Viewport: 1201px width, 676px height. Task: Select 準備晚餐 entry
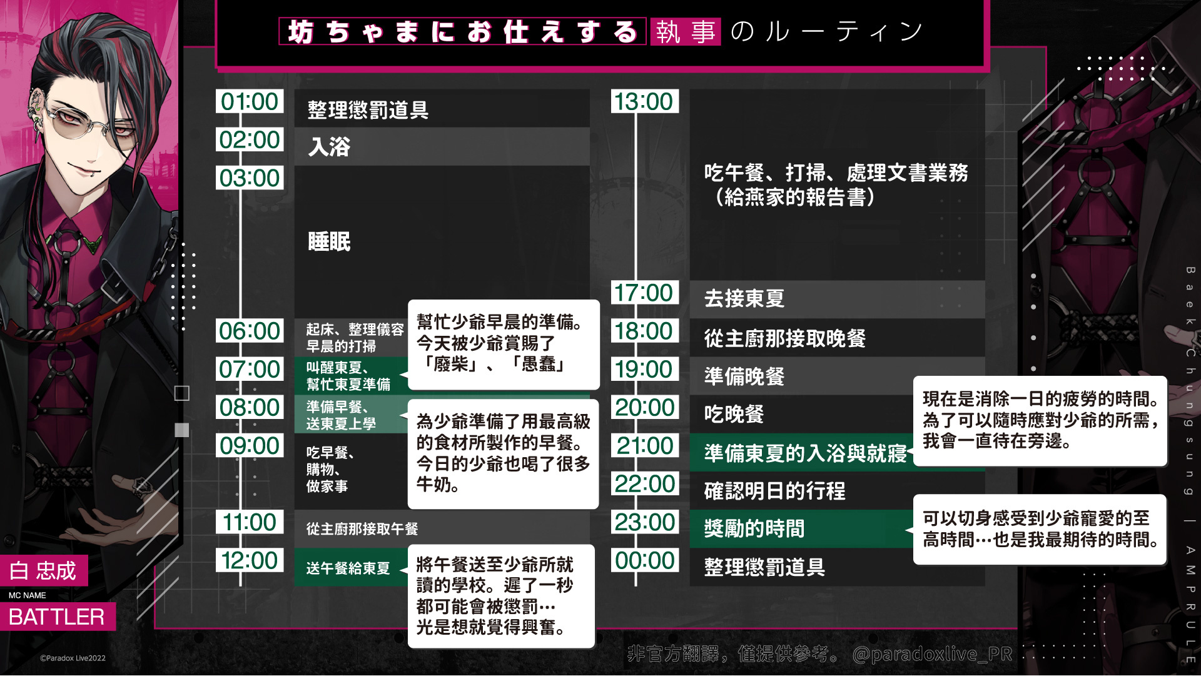pyautogui.click(x=837, y=376)
